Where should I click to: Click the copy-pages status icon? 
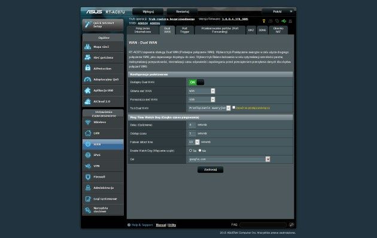pos(277,21)
